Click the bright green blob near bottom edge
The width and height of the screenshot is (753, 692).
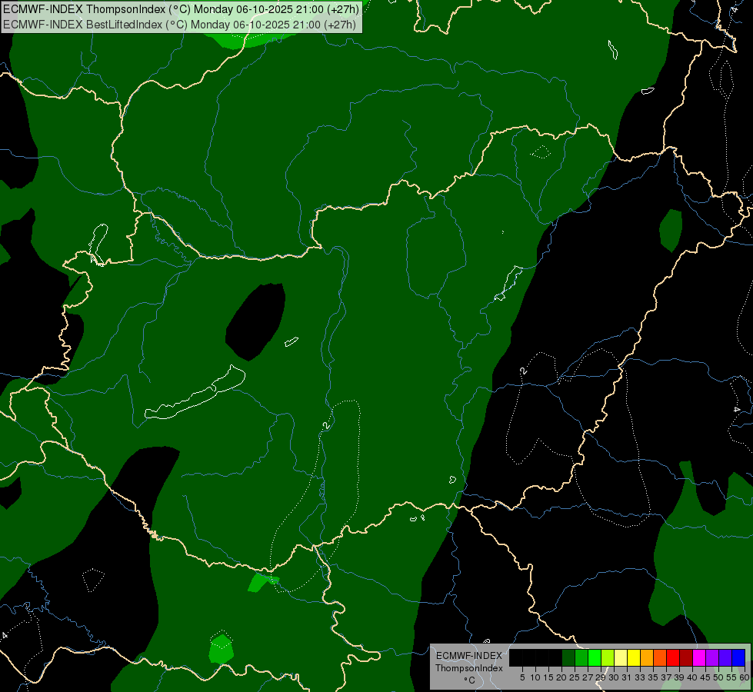click(221, 649)
